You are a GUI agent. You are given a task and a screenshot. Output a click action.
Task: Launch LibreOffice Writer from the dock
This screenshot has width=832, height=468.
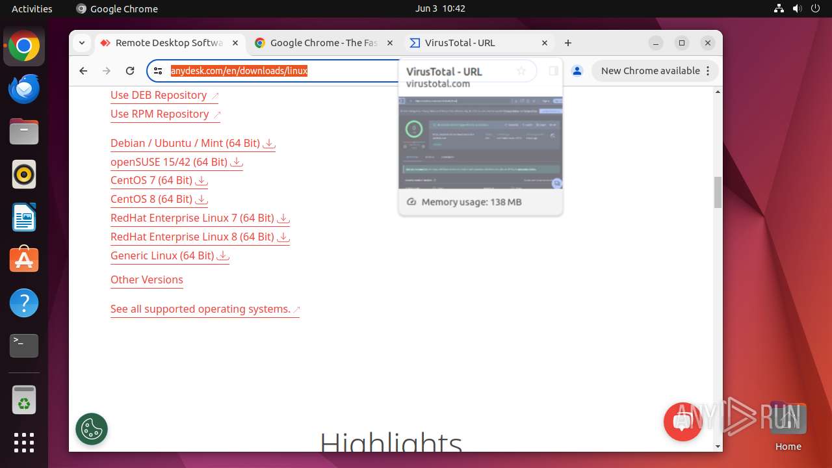point(24,218)
